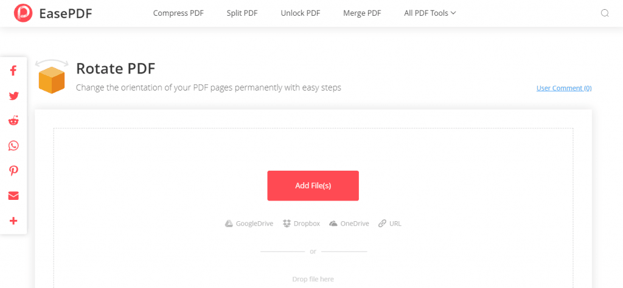The height and width of the screenshot is (288, 623).
Task: Share page via email envelope icon
Action: 13,196
